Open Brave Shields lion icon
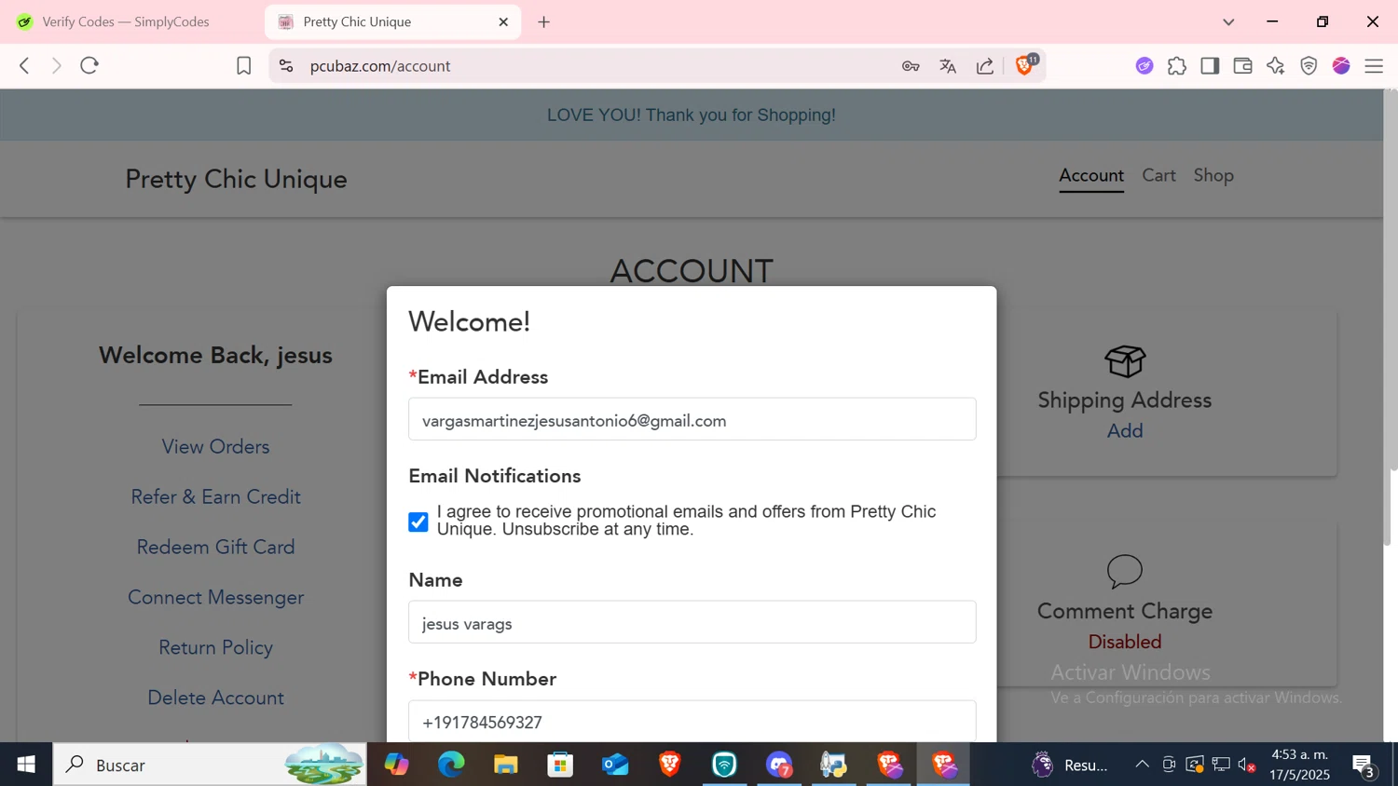The height and width of the screenshot is (786, 1398). coord(1025,64)
